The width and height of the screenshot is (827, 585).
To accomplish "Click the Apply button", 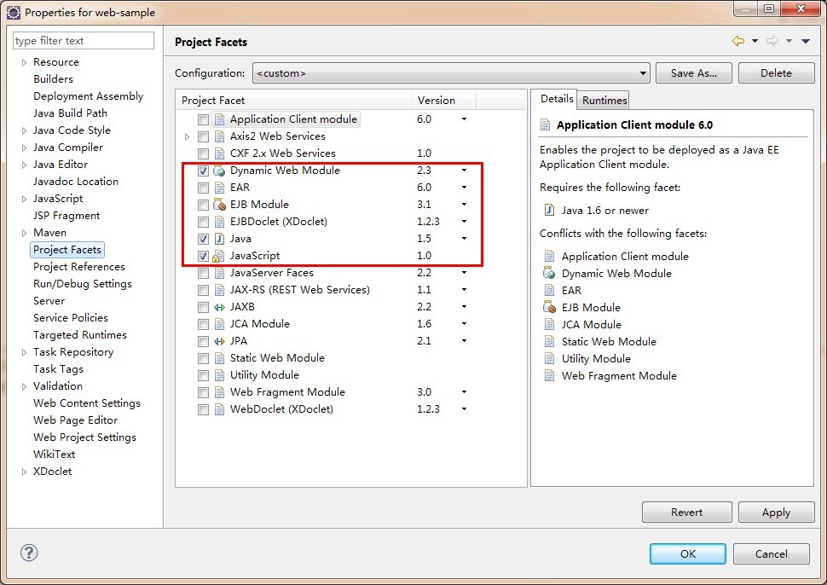I will tap(776, 513).
